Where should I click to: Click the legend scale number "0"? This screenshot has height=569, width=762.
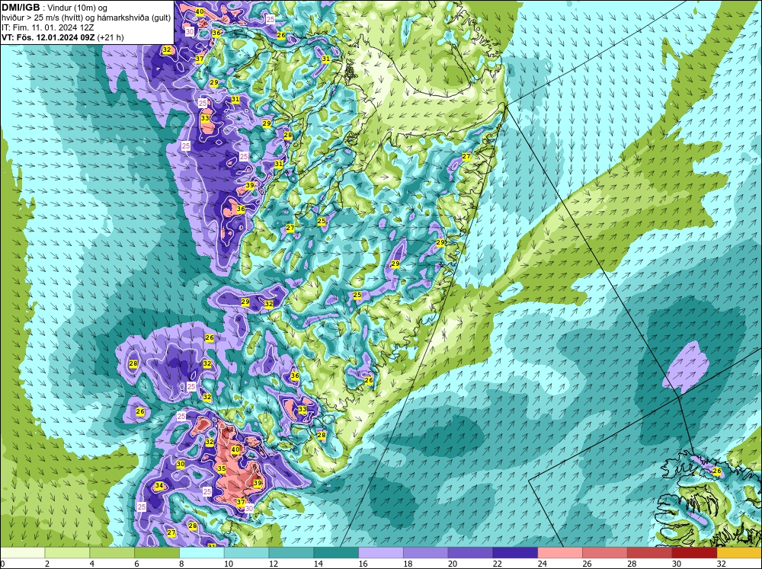(x=2, y=564)
